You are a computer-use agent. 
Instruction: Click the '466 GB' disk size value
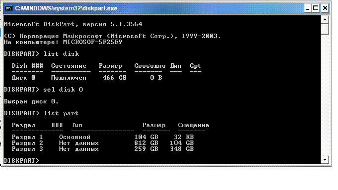[x=114, y=78]
